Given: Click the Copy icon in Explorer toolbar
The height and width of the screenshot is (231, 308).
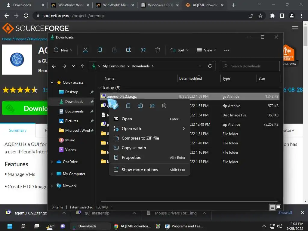Looking at the screenshot, I should [100, 50].
